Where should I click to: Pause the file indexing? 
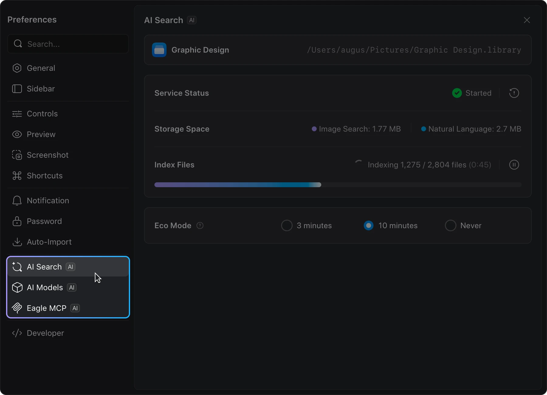(x=514, y=165)
